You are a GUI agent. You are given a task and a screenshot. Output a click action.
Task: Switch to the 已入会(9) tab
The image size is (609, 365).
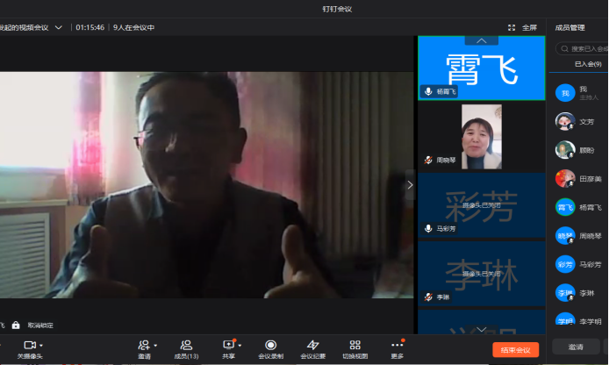(x=588, y=64)
